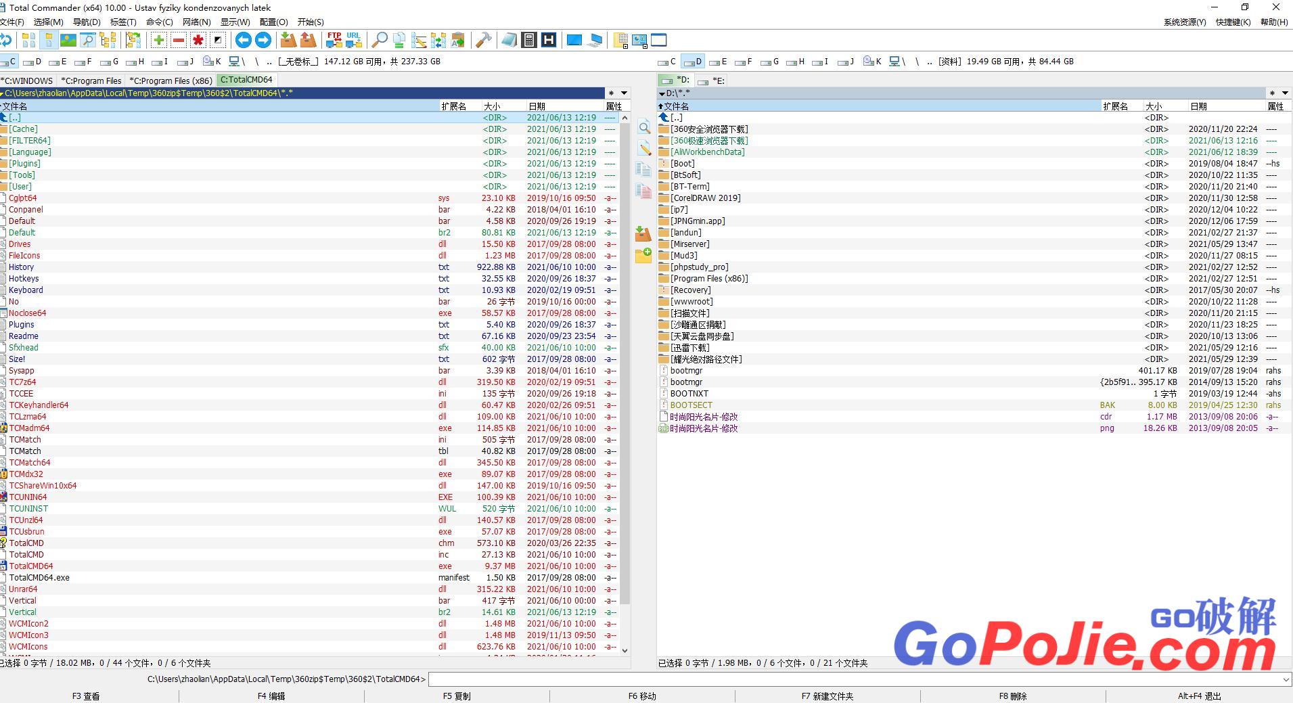Open the 命令(C) menu
Image resolution: width=1293 pixels, height=703 pixels.
click(160, 22)
